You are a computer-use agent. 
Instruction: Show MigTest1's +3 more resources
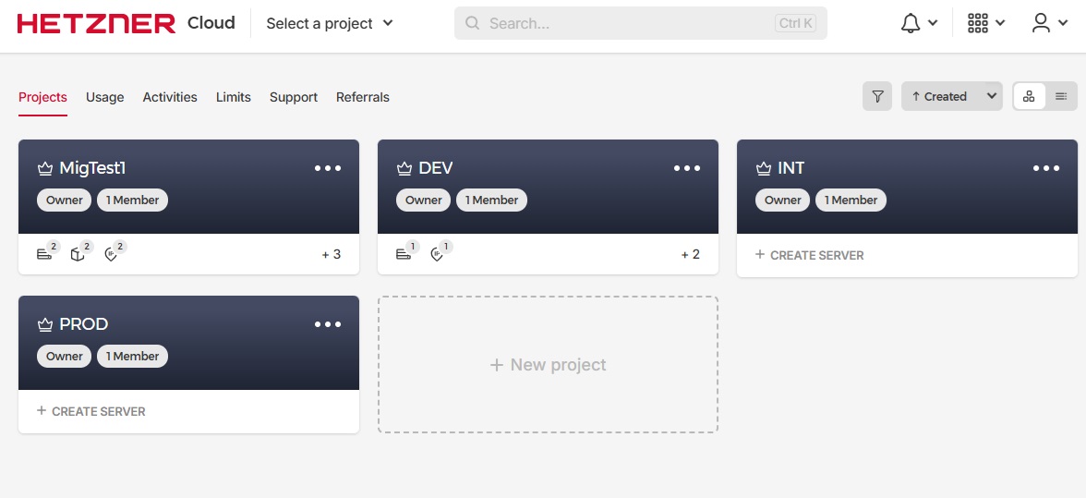(x=331, y=254)
